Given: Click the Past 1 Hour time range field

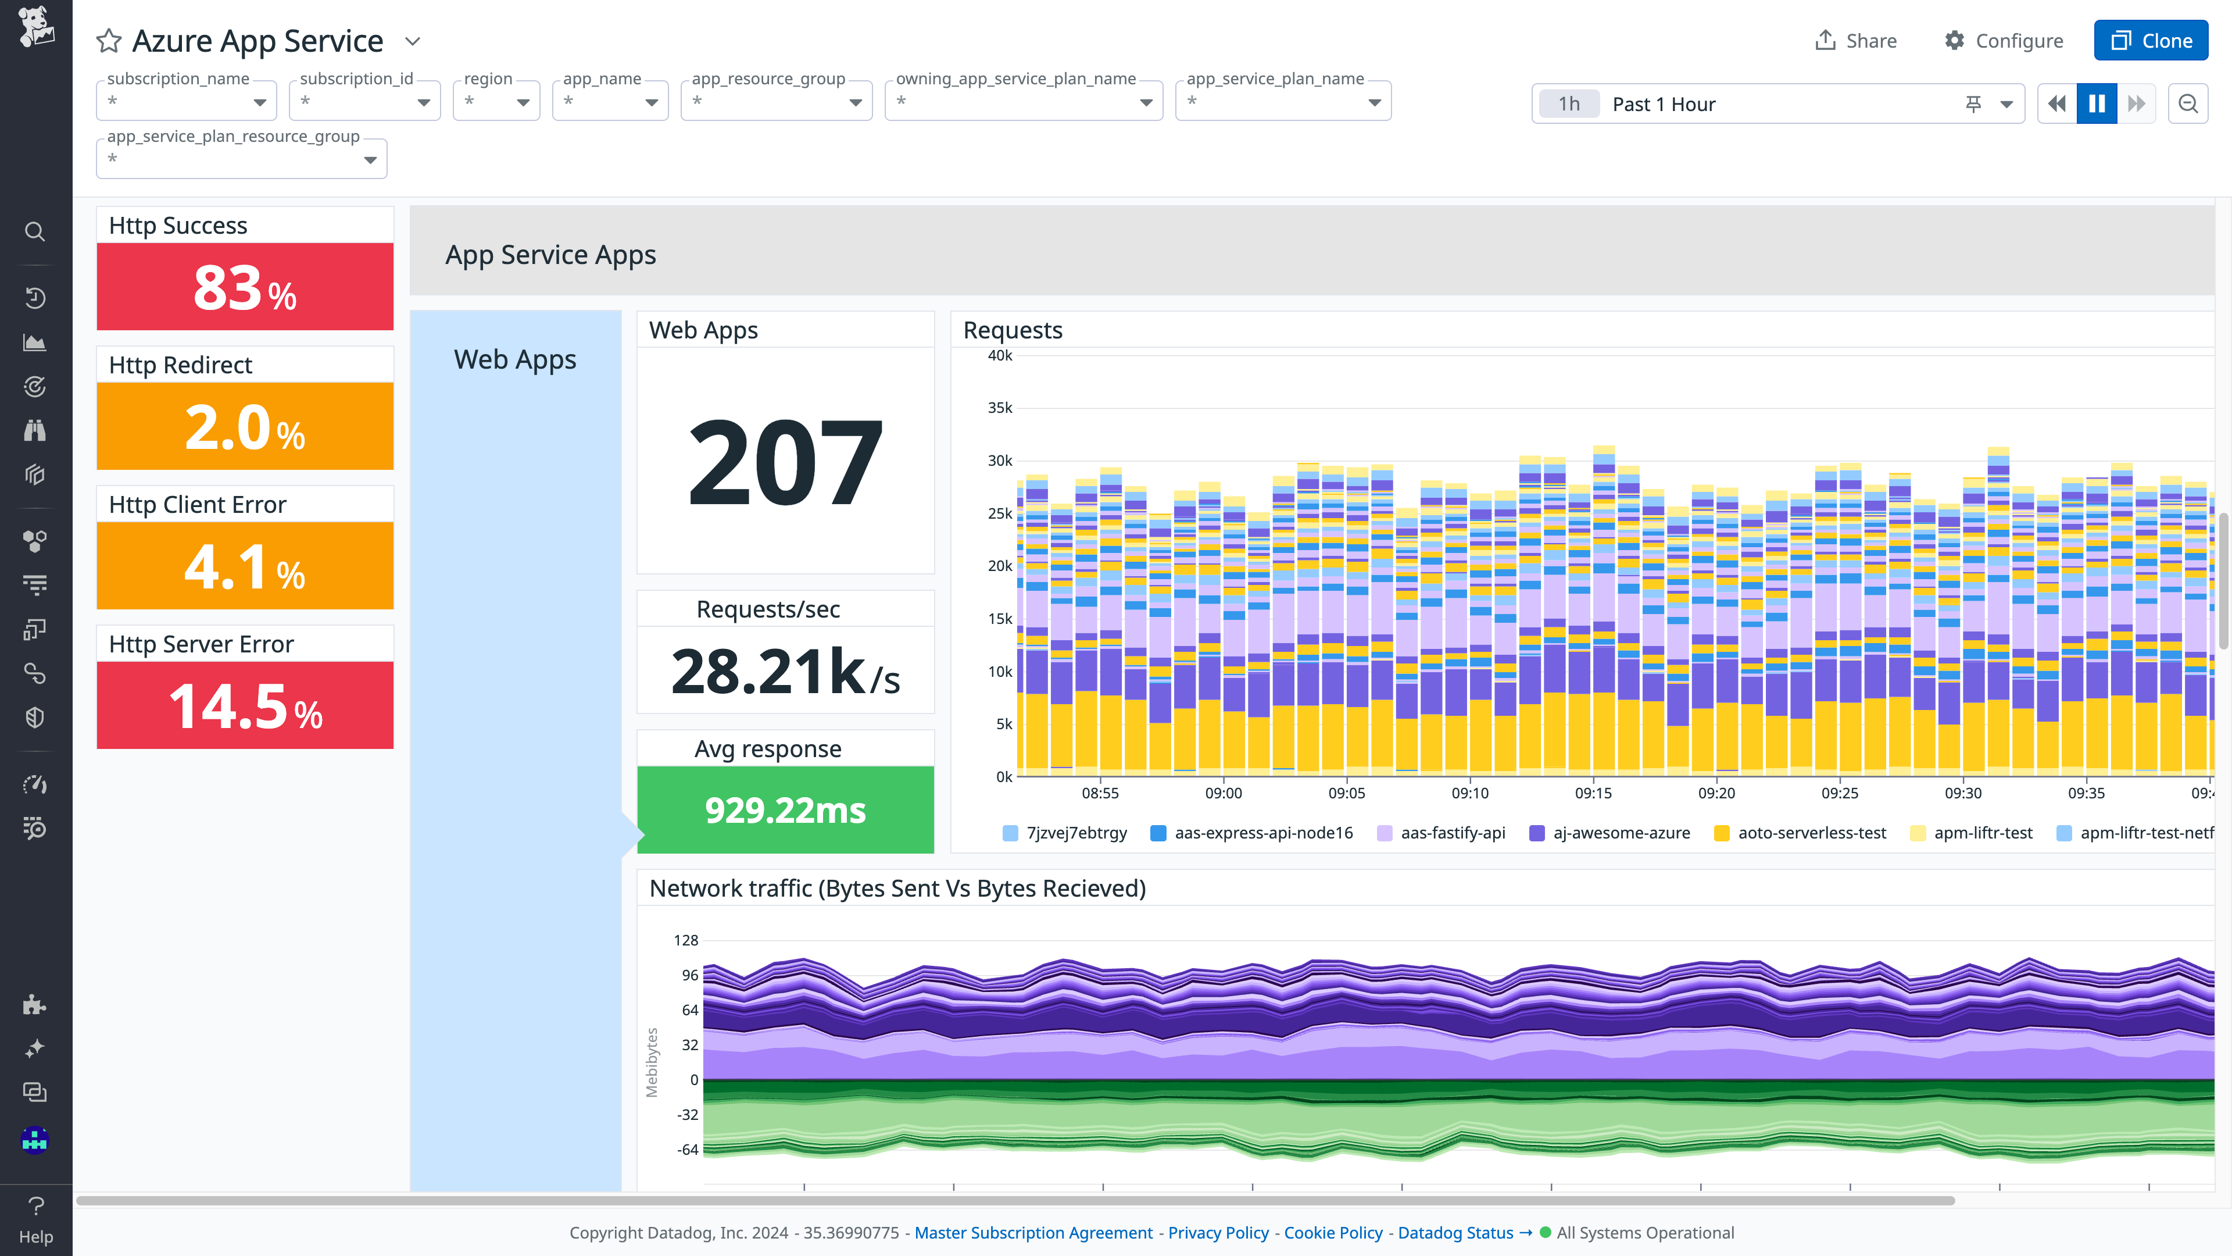Looking at the screenshot, I should coord(1663,103).
